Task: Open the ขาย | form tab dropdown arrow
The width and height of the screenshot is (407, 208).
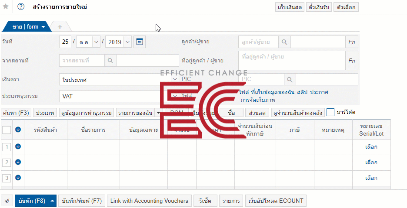Action: point(43,27)
